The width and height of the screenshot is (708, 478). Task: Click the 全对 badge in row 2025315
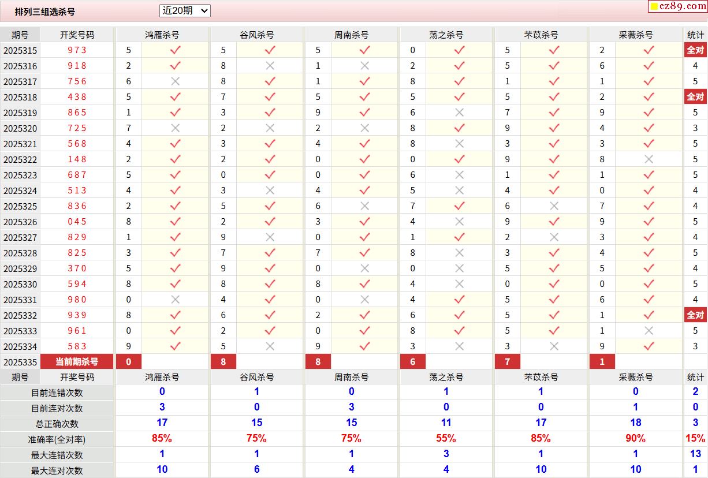[695, 50]
